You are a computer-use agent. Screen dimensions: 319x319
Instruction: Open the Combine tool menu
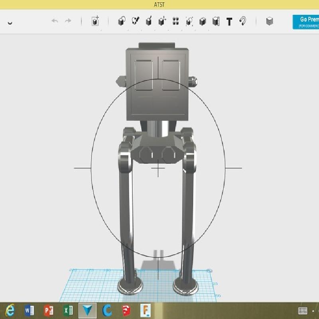pos(203,21)
